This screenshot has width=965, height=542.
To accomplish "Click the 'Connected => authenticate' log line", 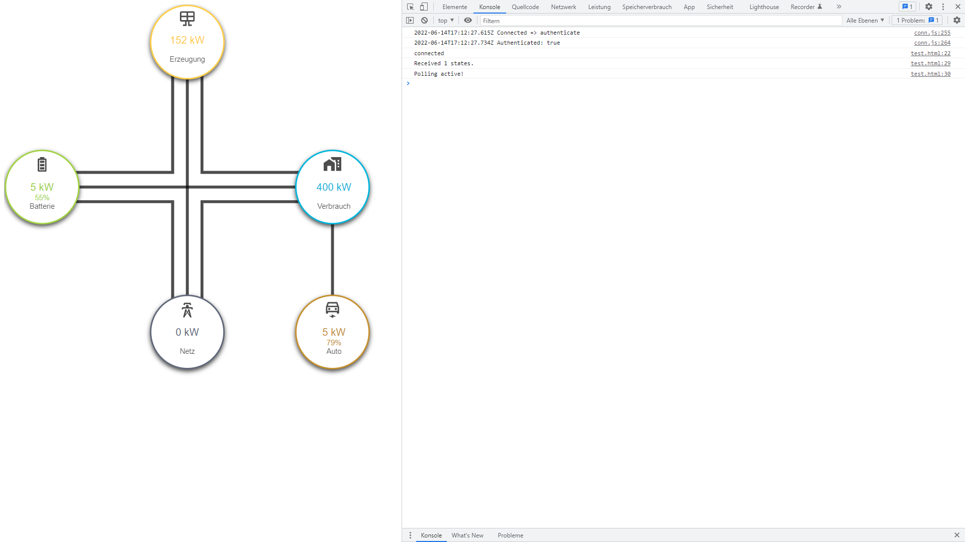I will coord(497,33).
